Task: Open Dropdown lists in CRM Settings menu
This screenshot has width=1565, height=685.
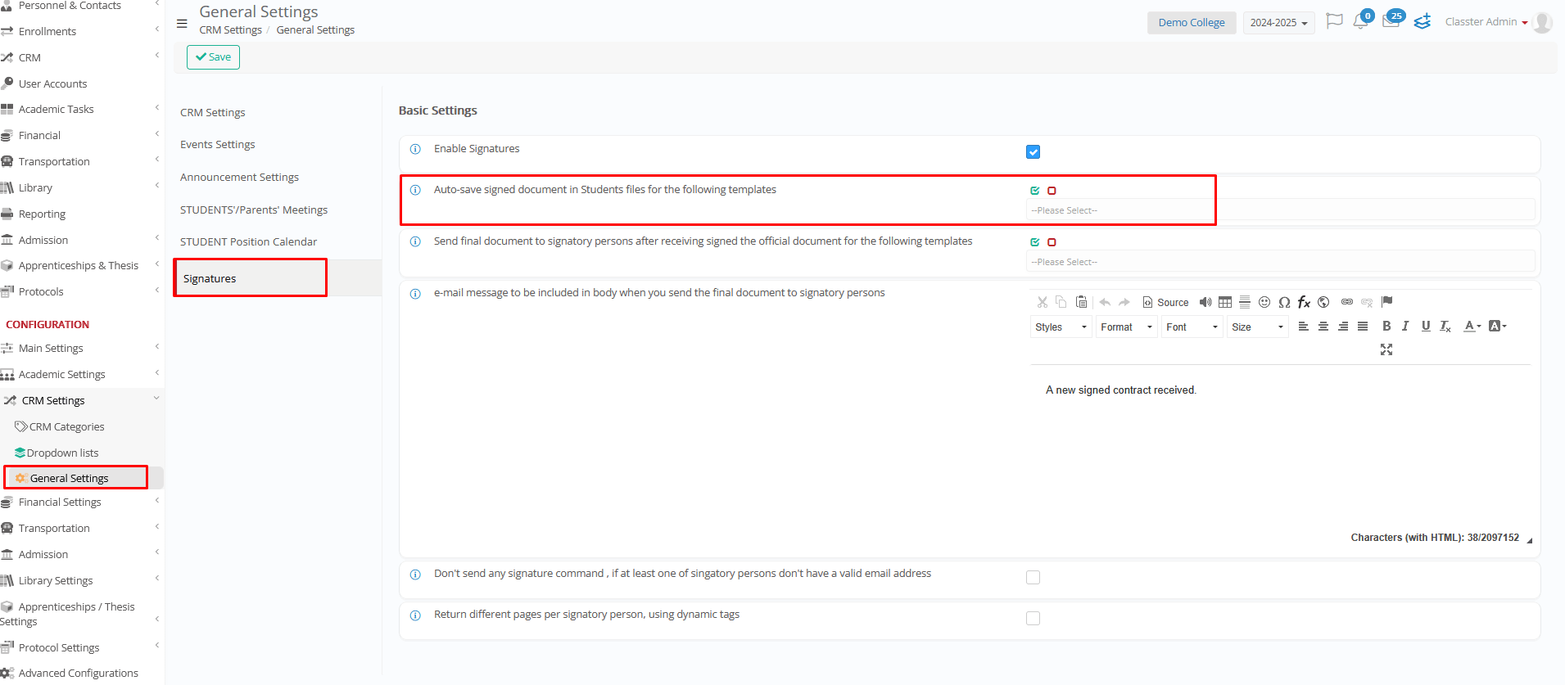Action: click(x=62, y=453)
